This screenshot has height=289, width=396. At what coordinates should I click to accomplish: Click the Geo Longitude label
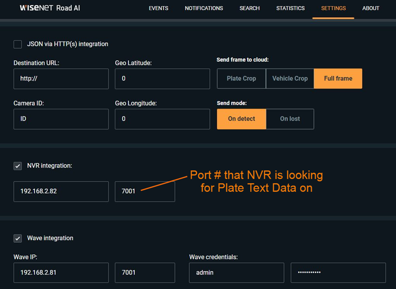click(136, 103)
